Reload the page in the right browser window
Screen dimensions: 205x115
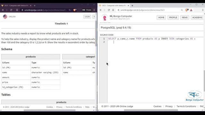pyautogui.click(x=109, y=10)
